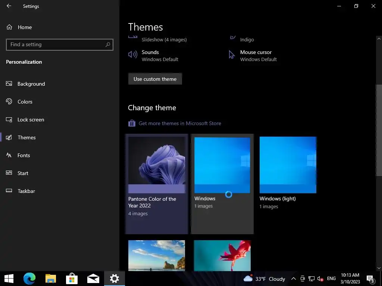Click the Fonts icon
Image resolution: width=382 pixels, height=286 pixels.
click(x=9, y=155)
